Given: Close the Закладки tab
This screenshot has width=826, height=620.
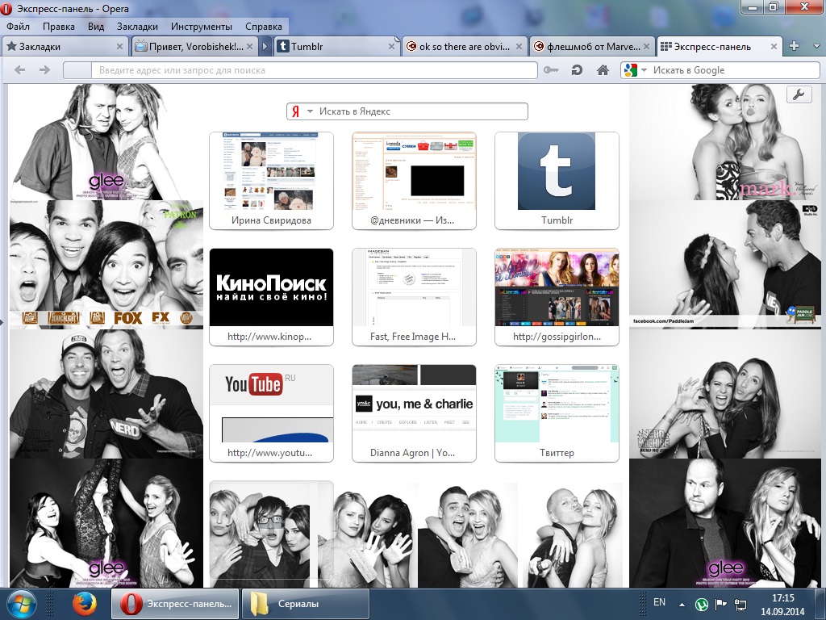Looking at the screenshot, I should 119,46.
